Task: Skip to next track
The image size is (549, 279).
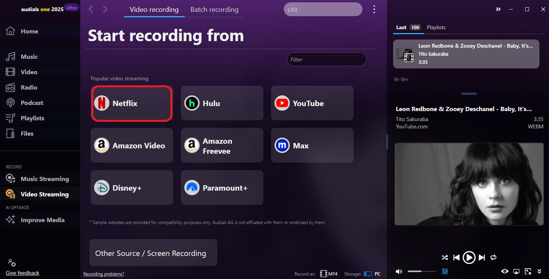Action: click(482, 257)
